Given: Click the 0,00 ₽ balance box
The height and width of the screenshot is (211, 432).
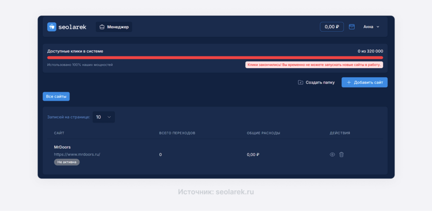Looking at the screenshot, I should tap(332, 27).
